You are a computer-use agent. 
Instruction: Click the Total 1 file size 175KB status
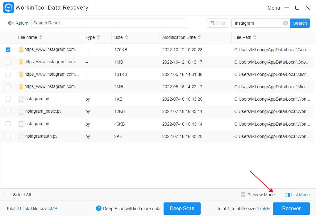point(243,209)
